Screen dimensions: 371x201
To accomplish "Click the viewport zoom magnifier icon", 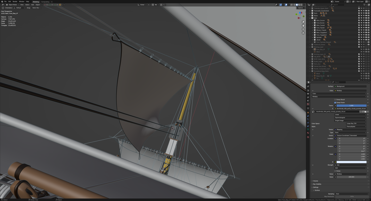I will pos(303,22).
